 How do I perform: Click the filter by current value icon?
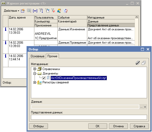(41, 11)
